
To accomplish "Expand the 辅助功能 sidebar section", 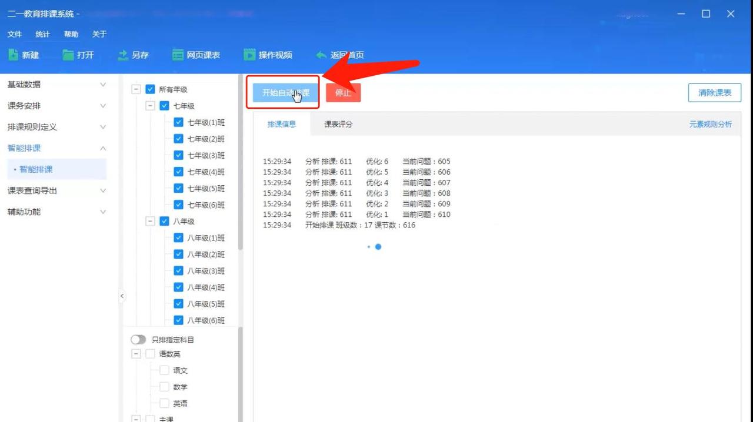I will click(x=56, y=212).
